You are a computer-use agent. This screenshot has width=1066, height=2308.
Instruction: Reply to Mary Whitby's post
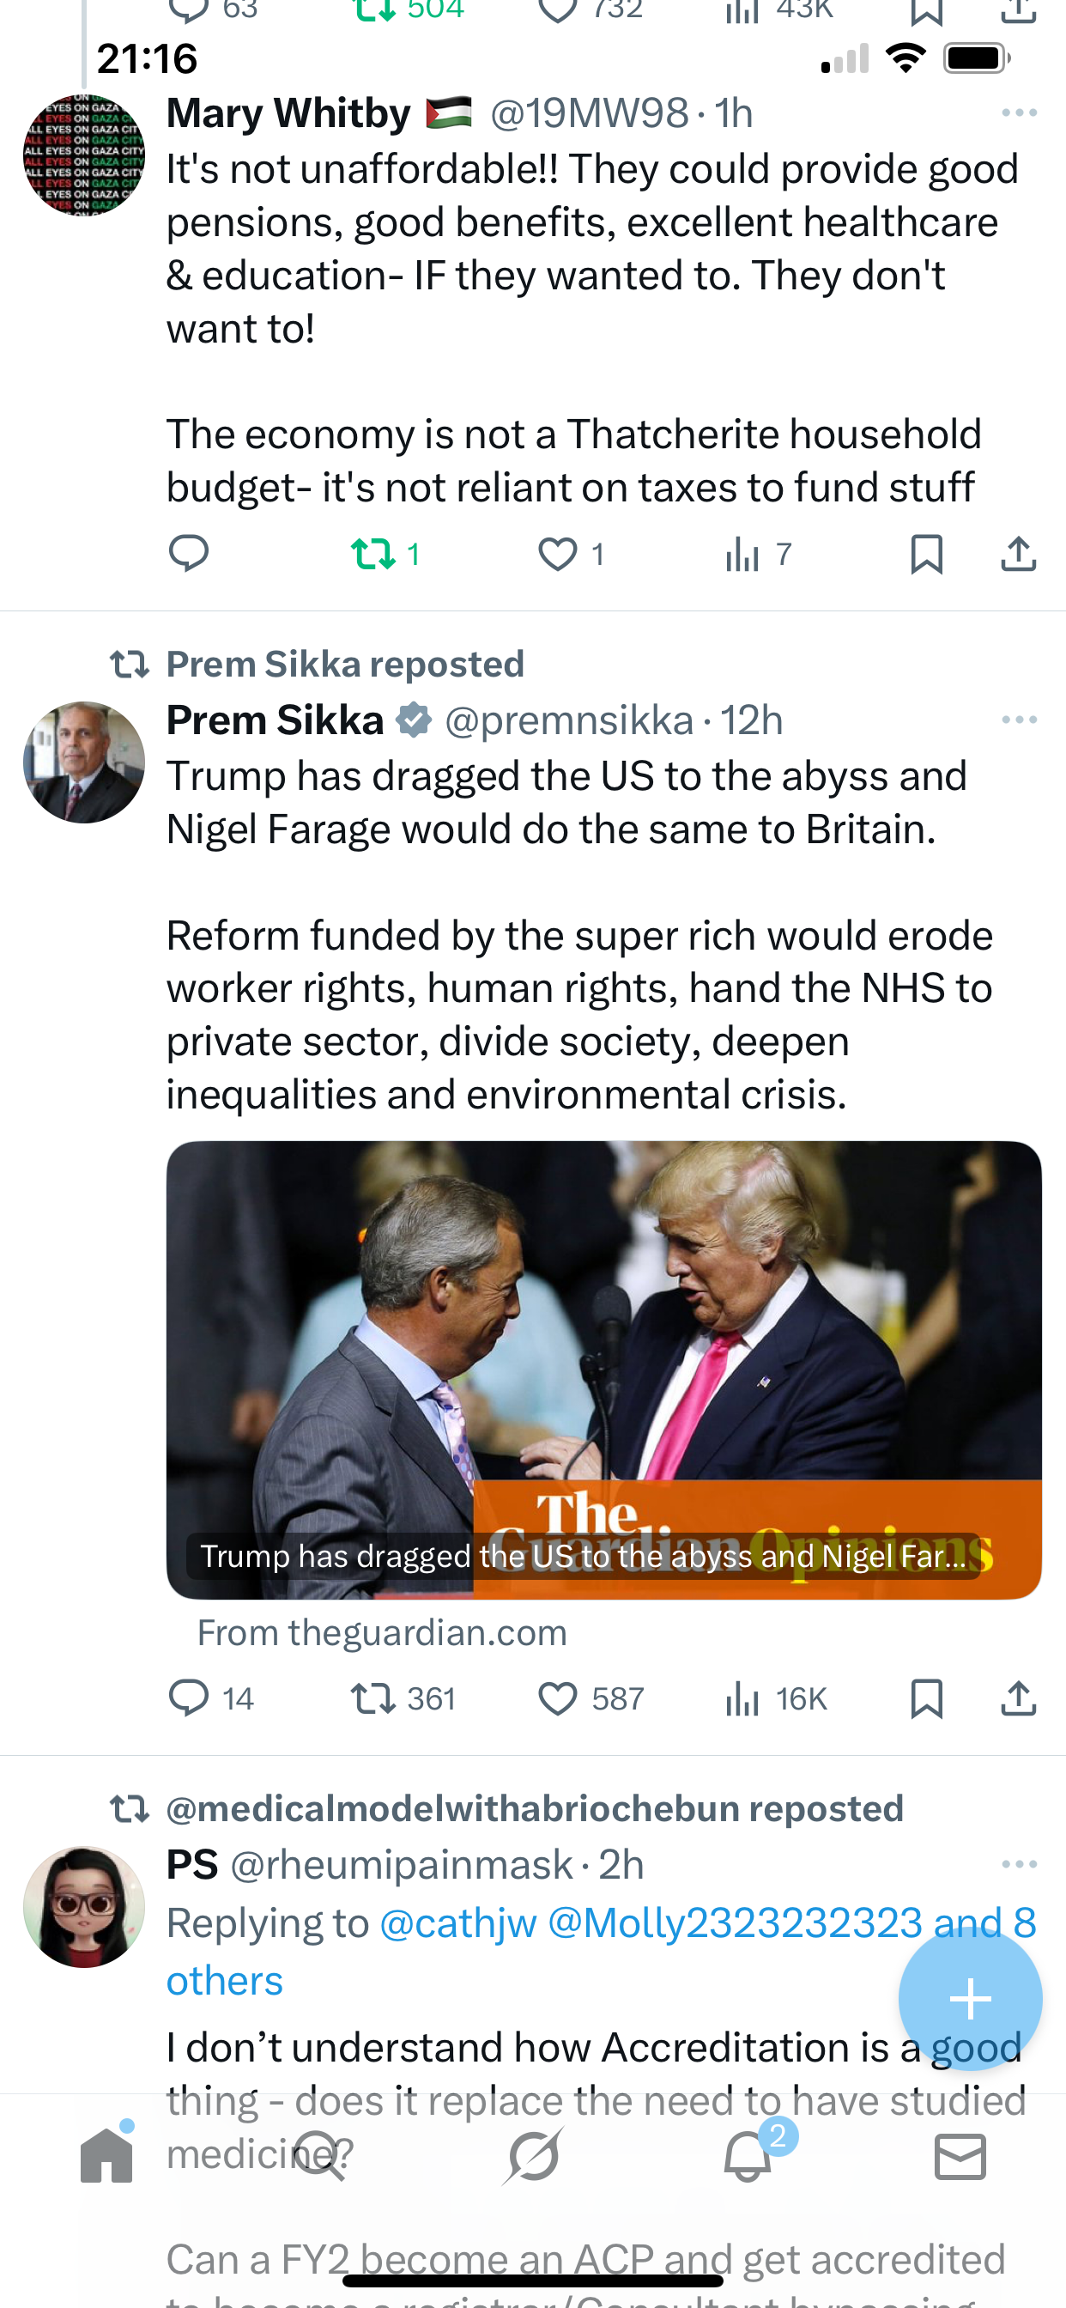click(189, 554)
